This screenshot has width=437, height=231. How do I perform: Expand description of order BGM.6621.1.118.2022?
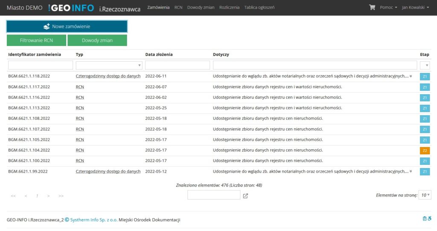[411, 76]
